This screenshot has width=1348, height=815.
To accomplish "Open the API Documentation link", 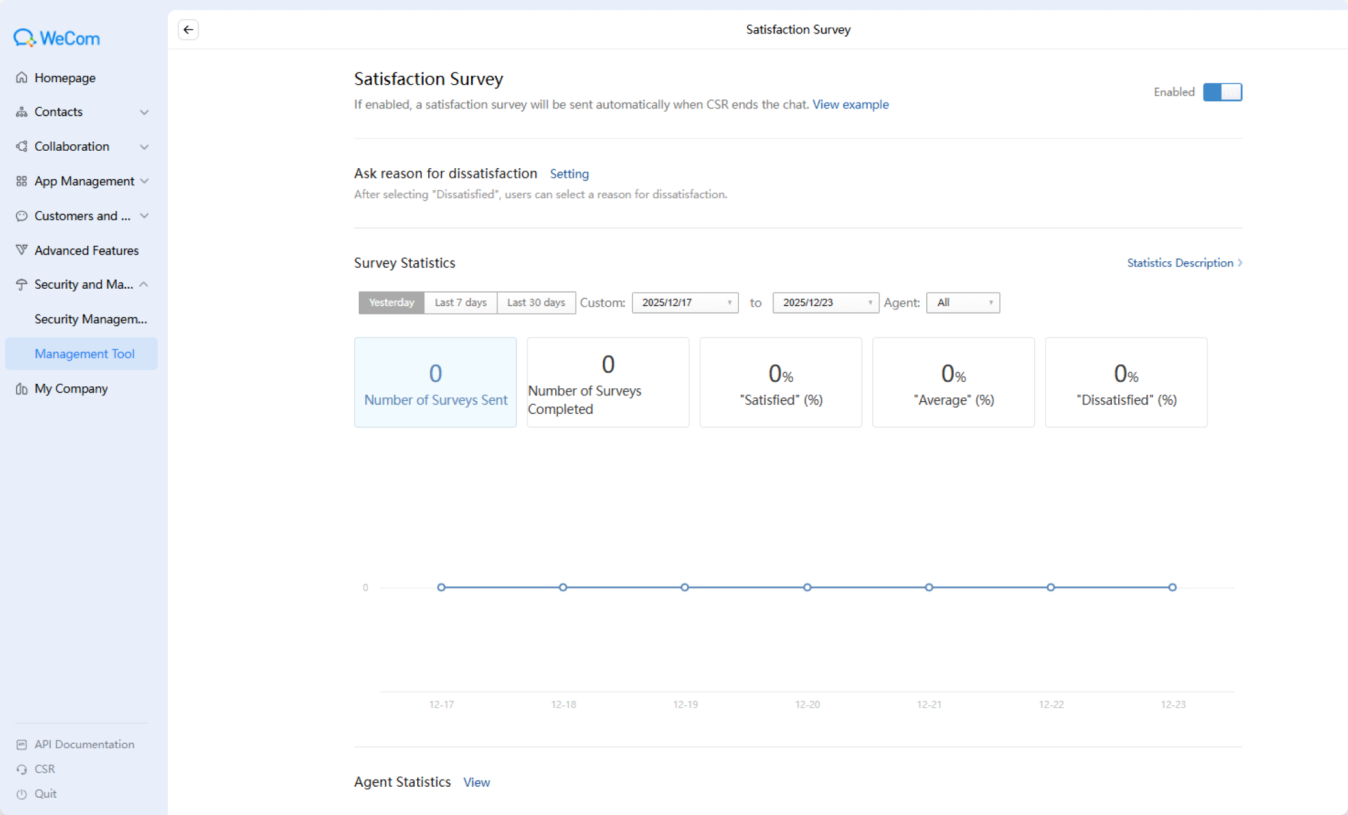I will pos(84,744).
